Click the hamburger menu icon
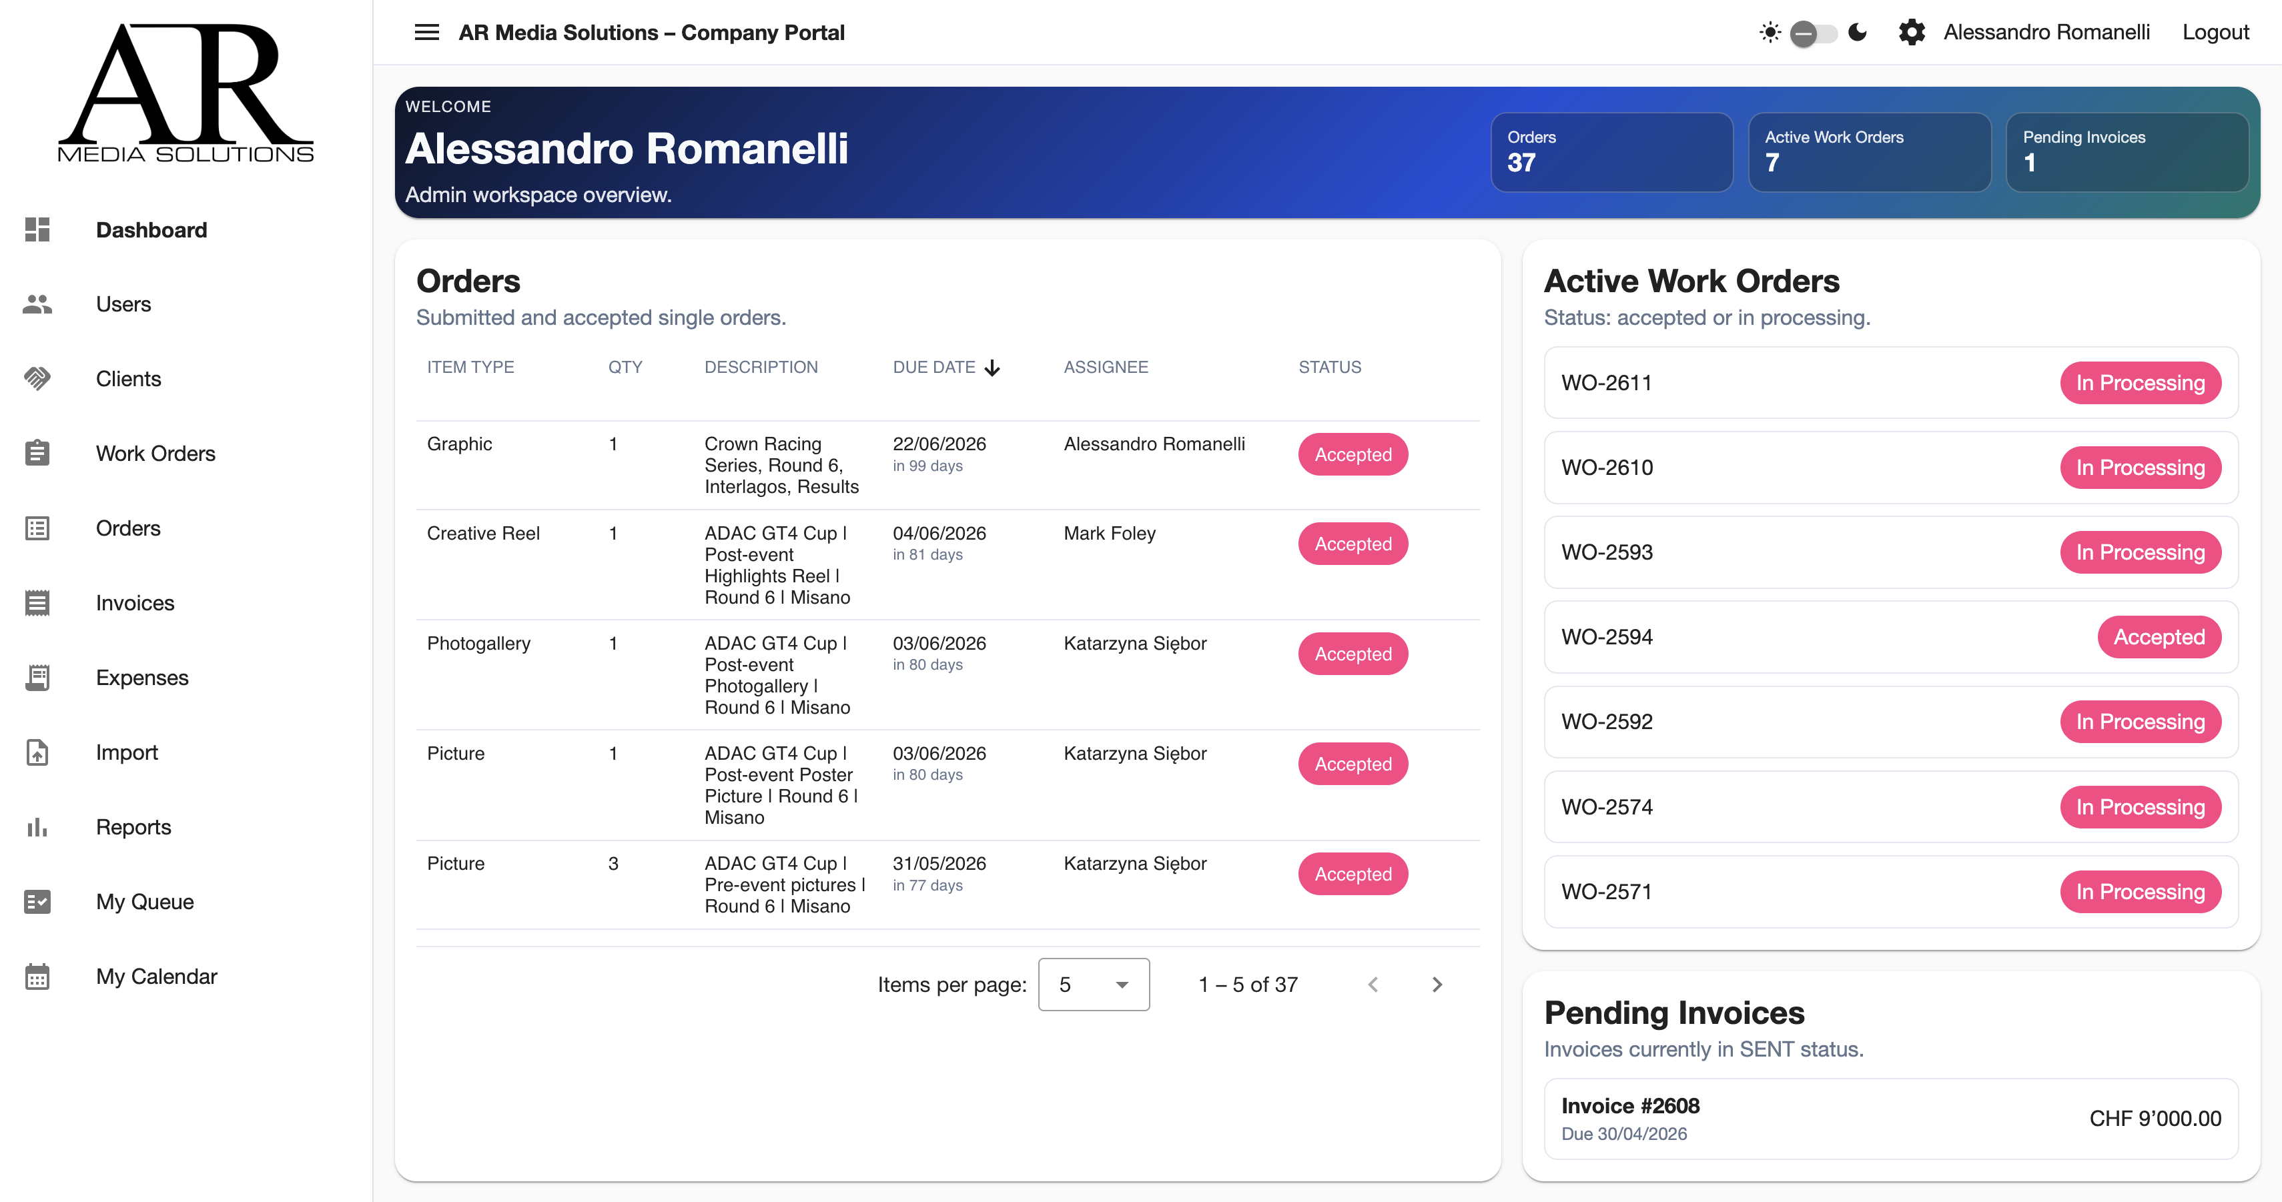Viewport: 2282px width, 1202px height. click(426, 33)
